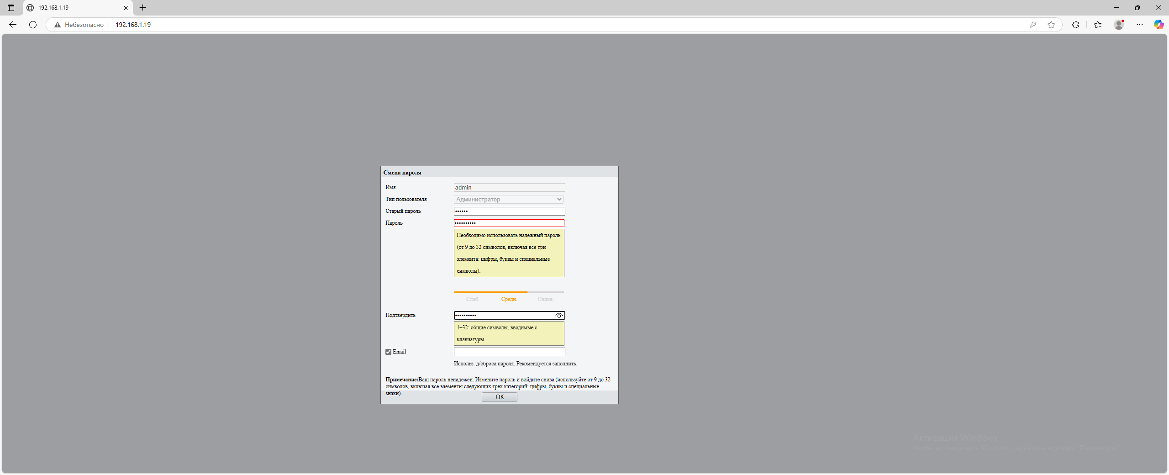Add page to favorites star icon

coord(1051,25)
